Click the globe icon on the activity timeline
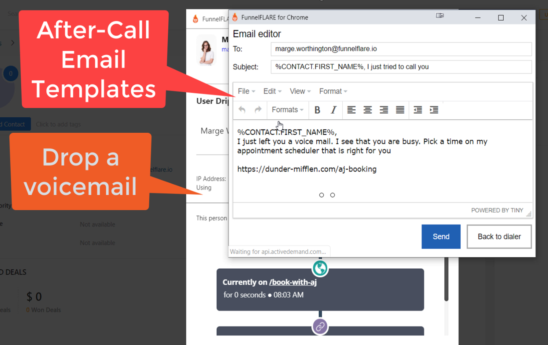This screenshot has width=548, height=345. (320, 268)
